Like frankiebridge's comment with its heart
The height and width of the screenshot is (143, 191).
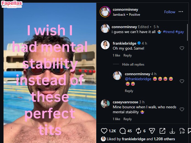182,48
